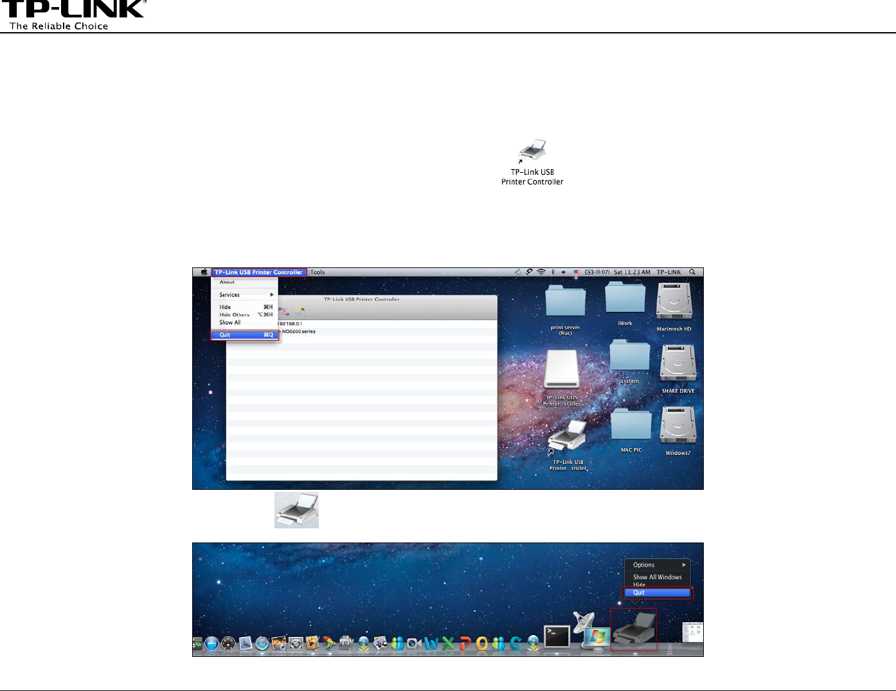Choose Quit with the ⌘Q shortcut
The image size is (896, 691).
(245, 335)
